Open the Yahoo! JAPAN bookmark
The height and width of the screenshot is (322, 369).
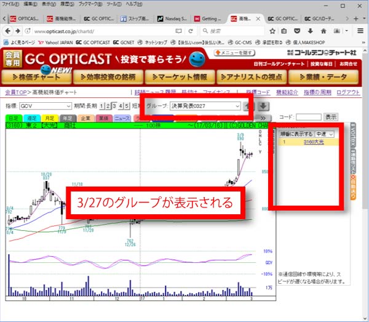tap(55, 42)
